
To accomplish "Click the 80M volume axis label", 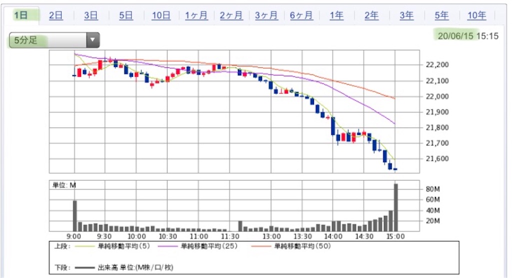I will pyautogui.click(x=432, y=189).
